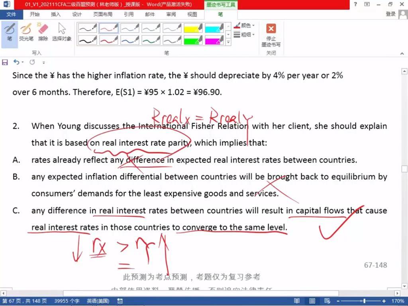Select the Highlighter tool (荧光笔)
The image size is (408, 306).
tap(26, 33)
